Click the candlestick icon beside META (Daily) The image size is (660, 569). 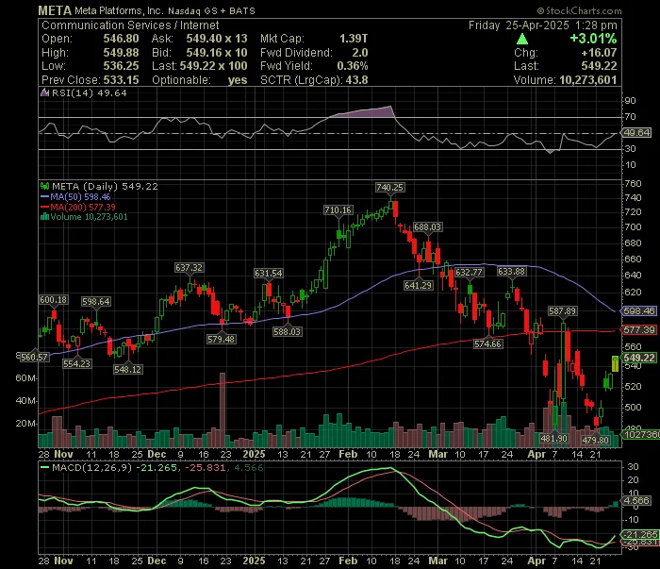coord(44,186)
